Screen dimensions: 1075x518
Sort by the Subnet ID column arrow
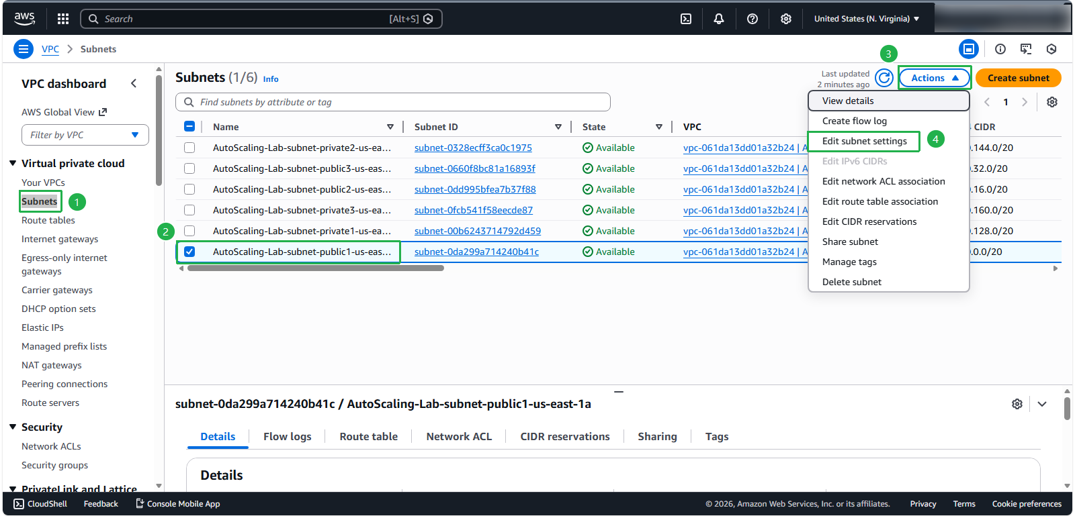click(x=558, y=127)
